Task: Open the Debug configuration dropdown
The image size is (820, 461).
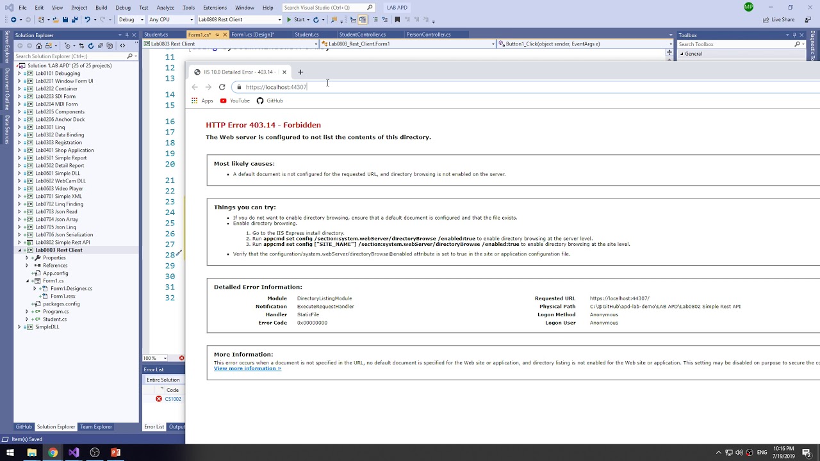Action: (131, 20)
